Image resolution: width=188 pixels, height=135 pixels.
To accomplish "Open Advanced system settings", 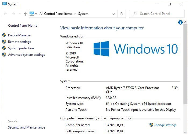I will click(x=27, y=55).
